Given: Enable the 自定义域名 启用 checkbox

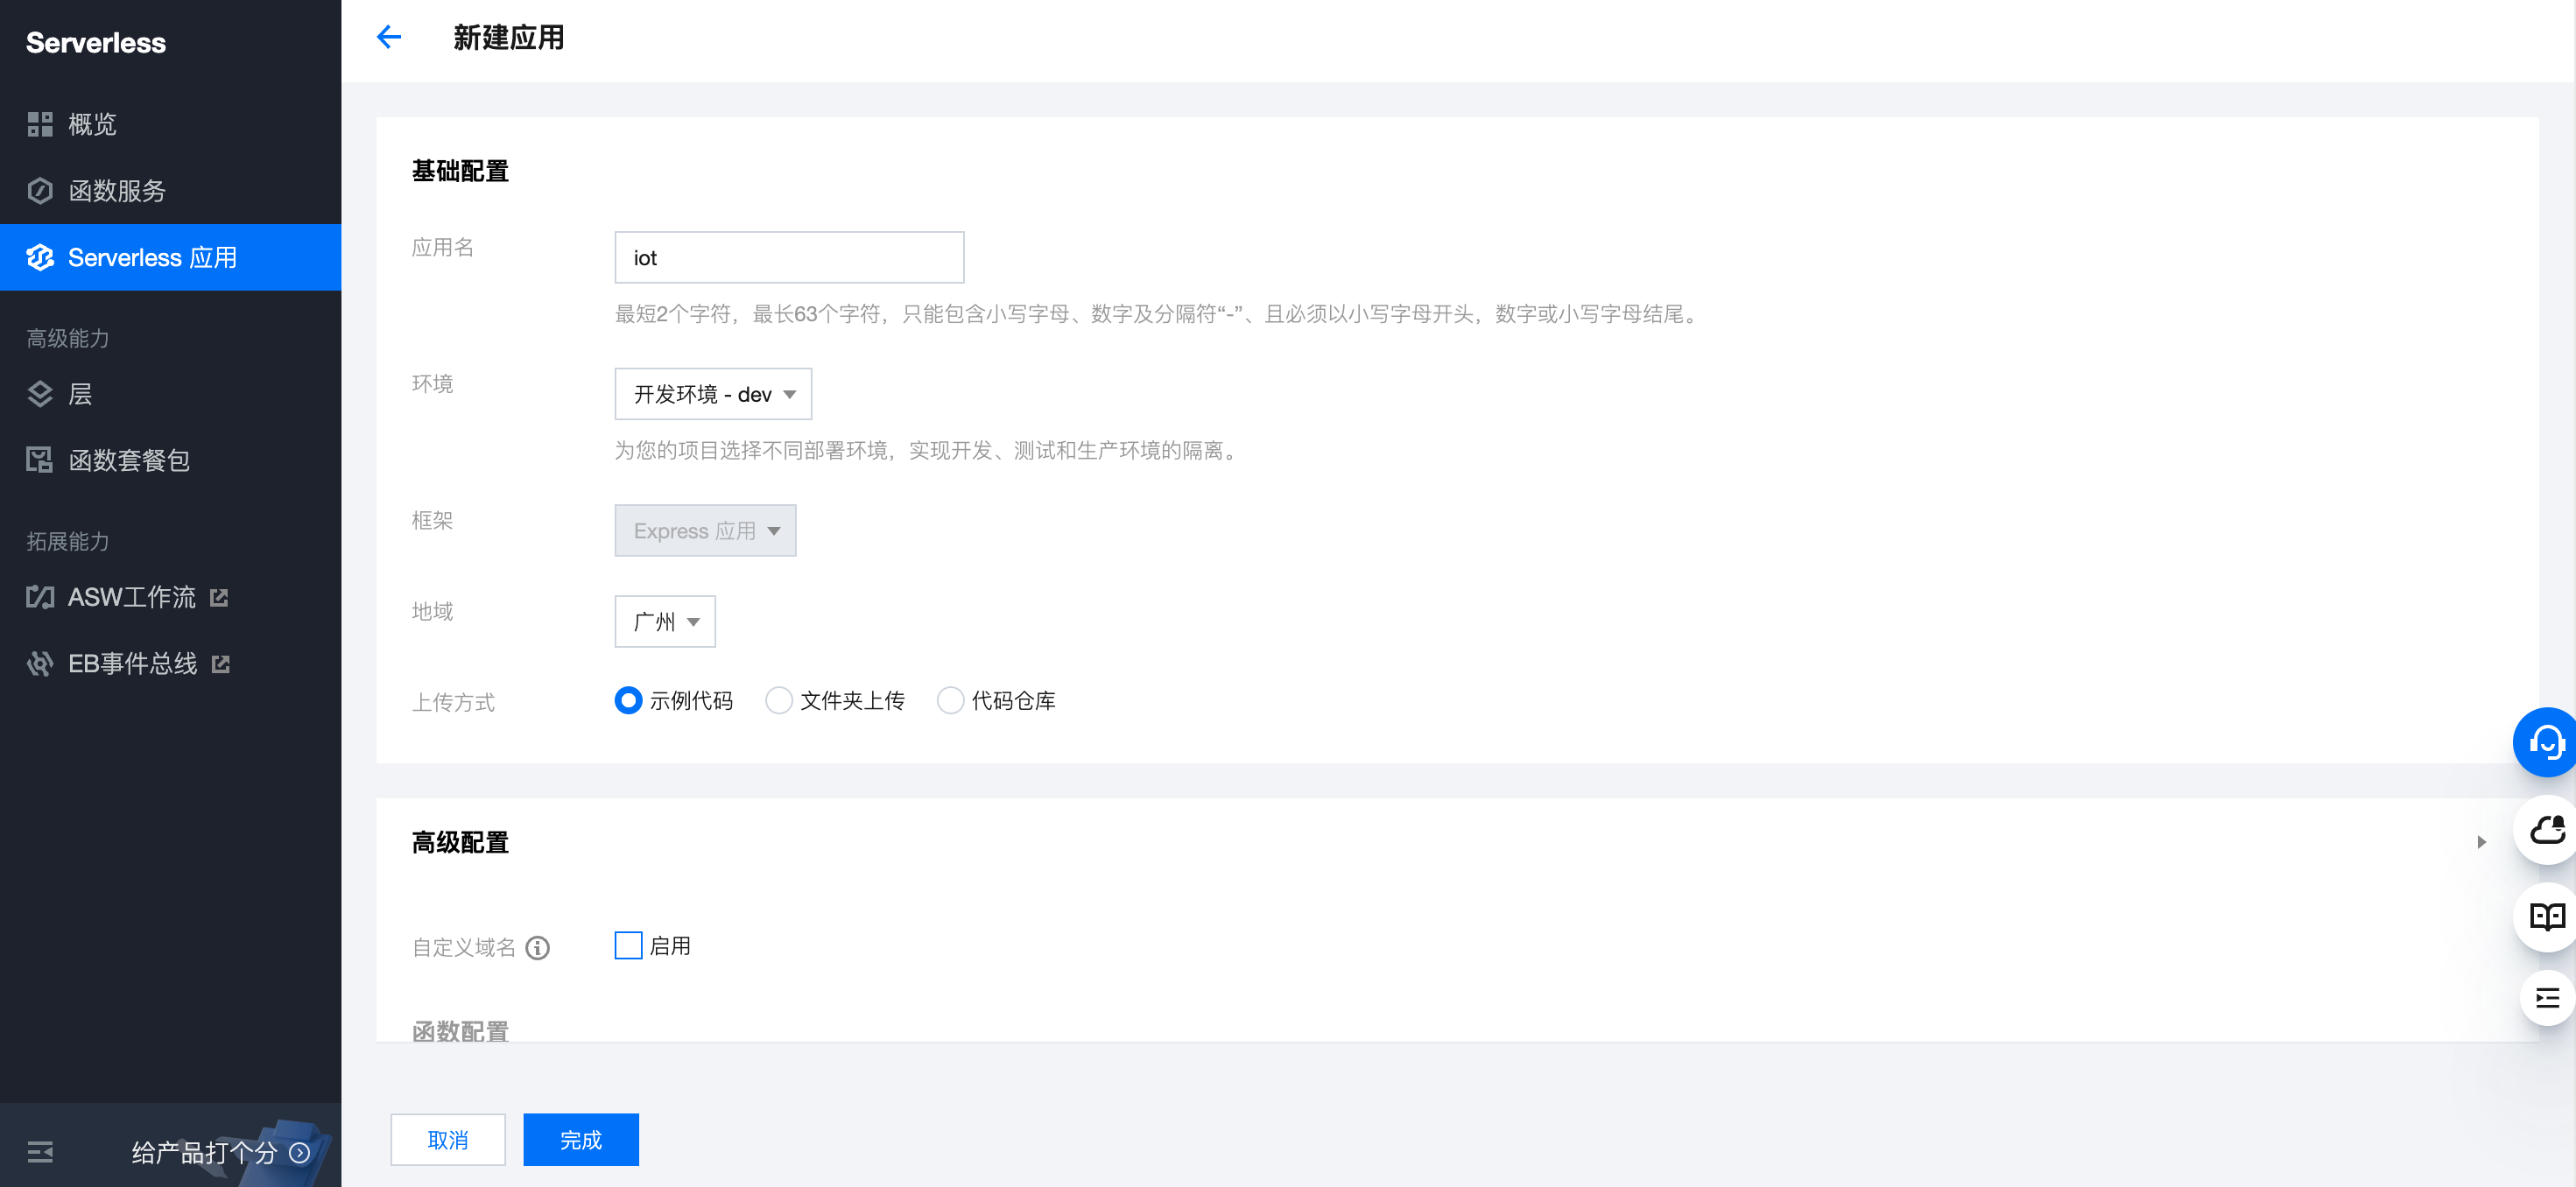Looking at the screenshot, I should pyautogui.click(x=628, y=945).
